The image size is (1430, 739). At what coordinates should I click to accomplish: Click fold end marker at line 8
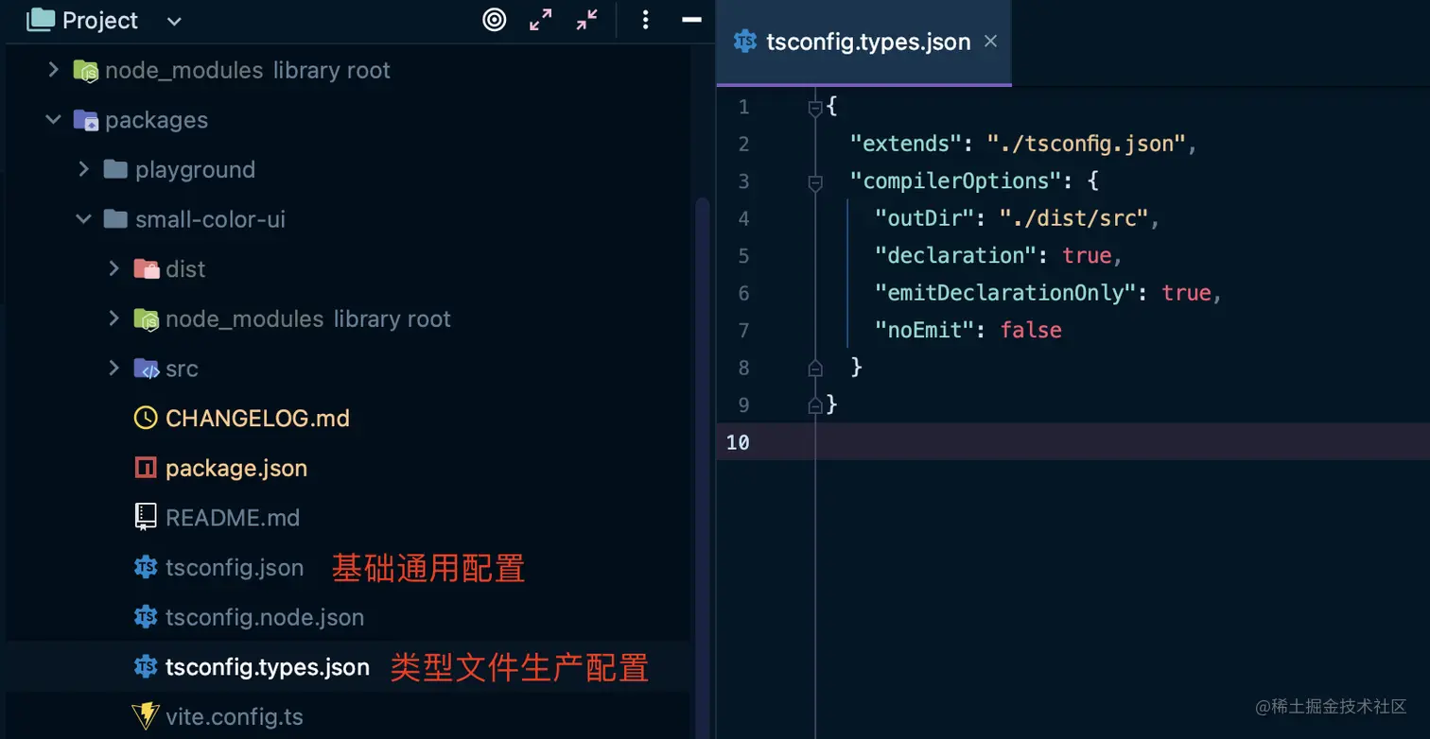(x=815, y=369)
